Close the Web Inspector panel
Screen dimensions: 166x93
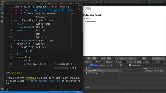click(x=85, y=58)
